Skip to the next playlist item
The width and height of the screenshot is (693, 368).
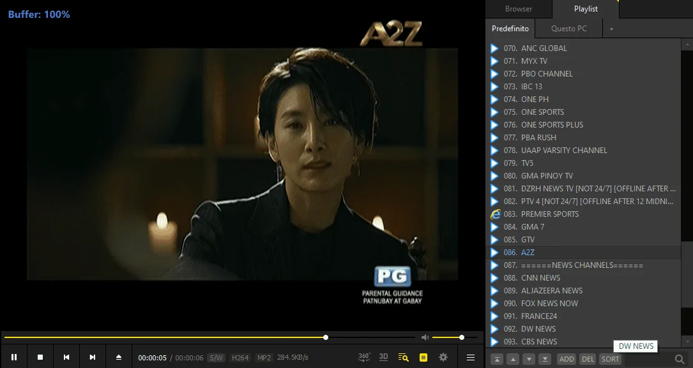92,357
